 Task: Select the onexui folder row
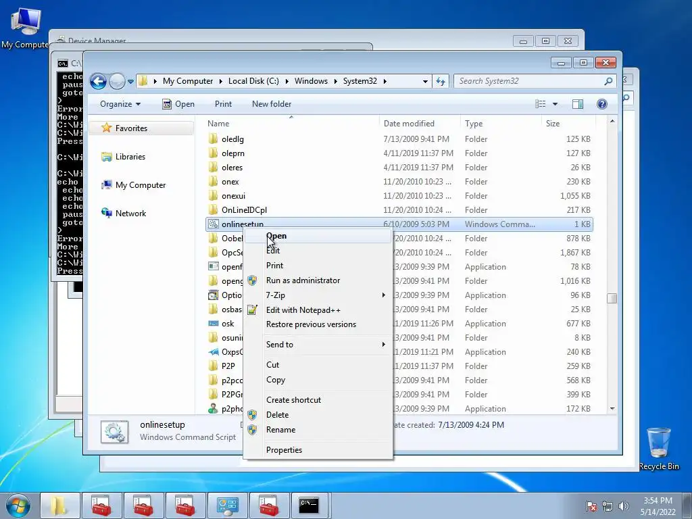399,196
